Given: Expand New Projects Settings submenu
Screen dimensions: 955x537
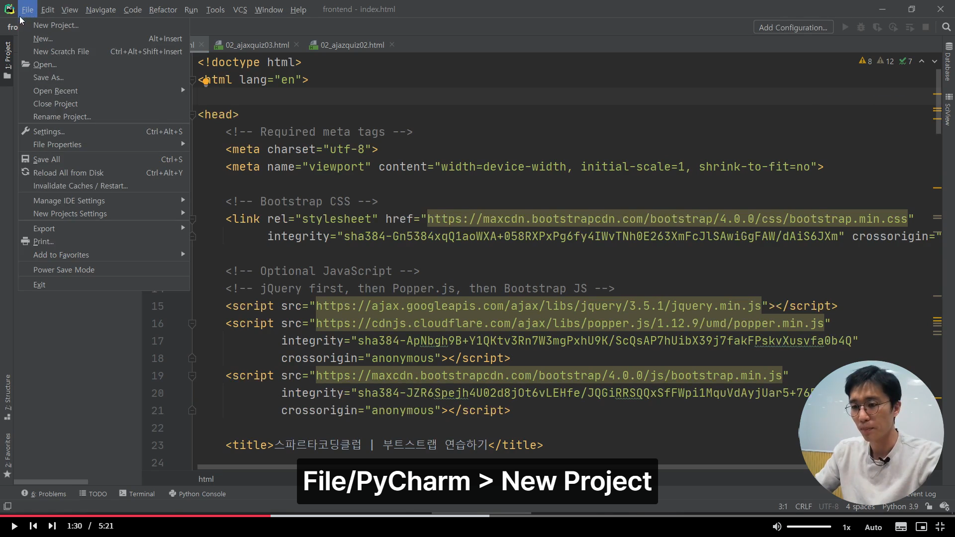Looking at the screenshot, I should coord(104,213).
